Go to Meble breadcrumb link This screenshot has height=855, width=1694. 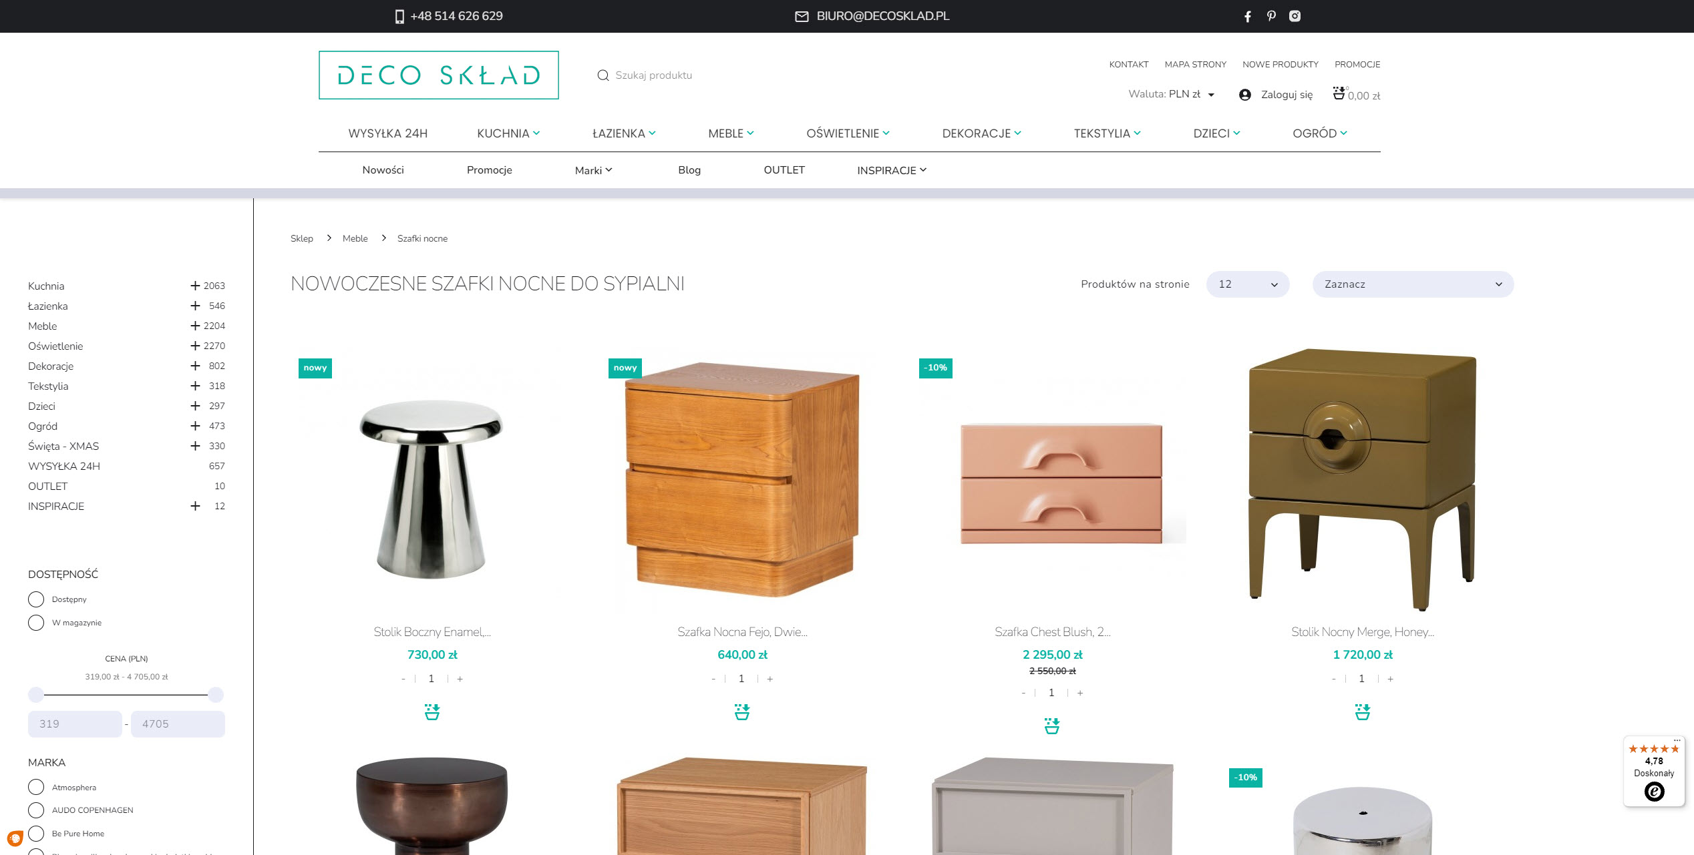pos(355,238)
